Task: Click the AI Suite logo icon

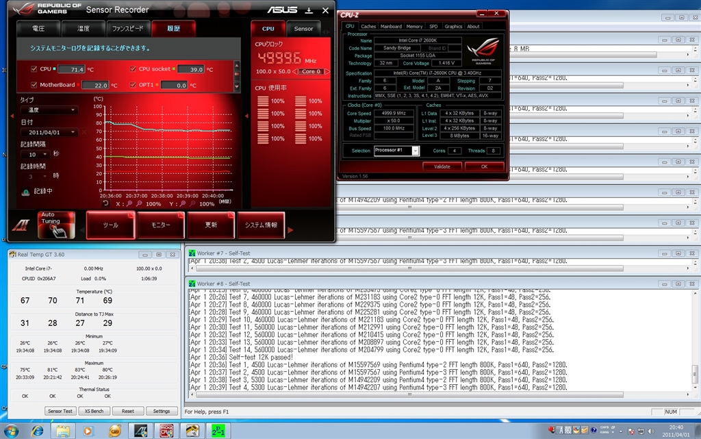Action: coord(21,225)
